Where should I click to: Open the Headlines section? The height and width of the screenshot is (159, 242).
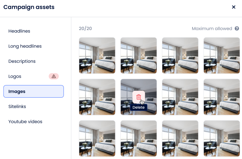pos(19,31)
